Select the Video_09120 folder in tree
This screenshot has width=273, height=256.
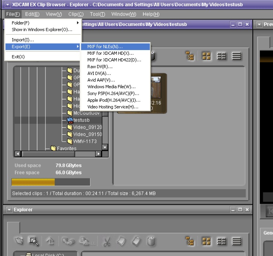coord(84,127)
